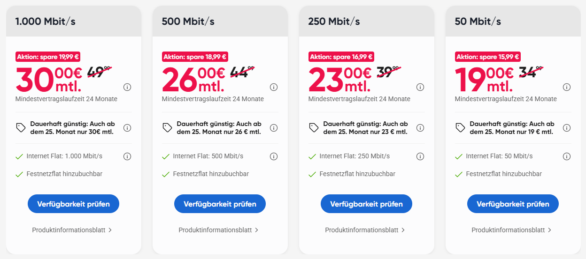Open info icon beside 26,00€ monthly price
586x259 pixels.
click(274, 87)
